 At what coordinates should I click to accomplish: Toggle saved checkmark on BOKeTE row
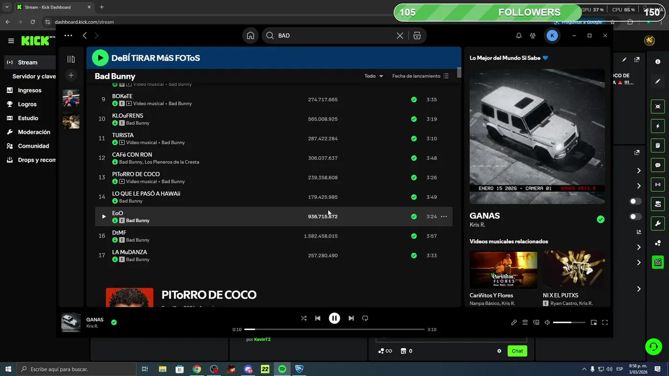(x=414, y=99)
